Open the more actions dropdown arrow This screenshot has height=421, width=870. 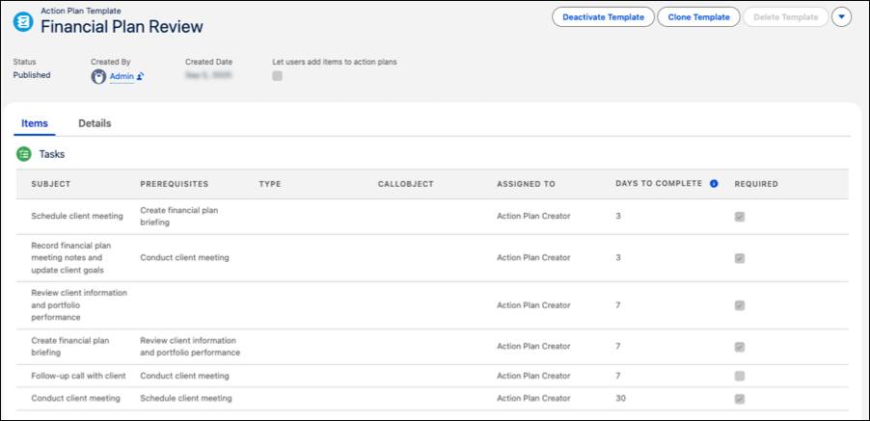(842, 16)
